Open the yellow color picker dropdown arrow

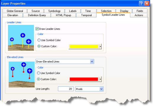point(100,46)
